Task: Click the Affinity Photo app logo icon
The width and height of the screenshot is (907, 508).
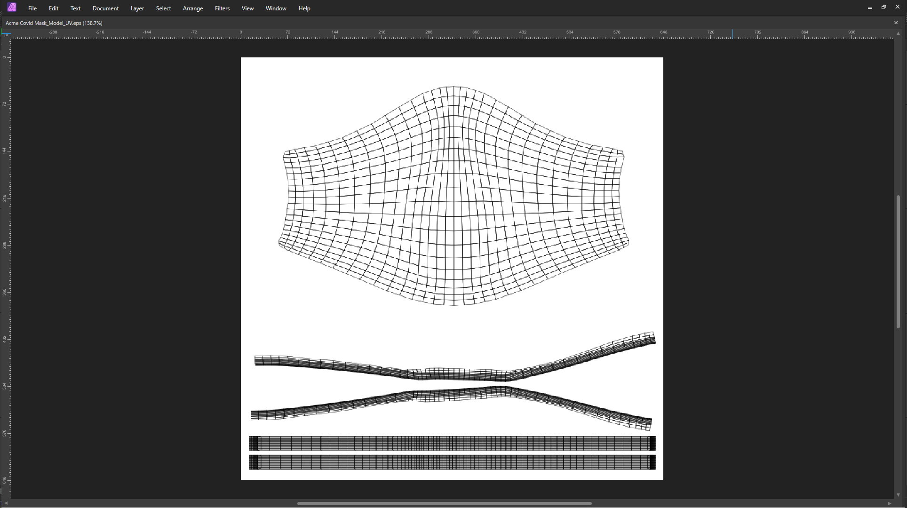Action: click(x=12, y=8)
